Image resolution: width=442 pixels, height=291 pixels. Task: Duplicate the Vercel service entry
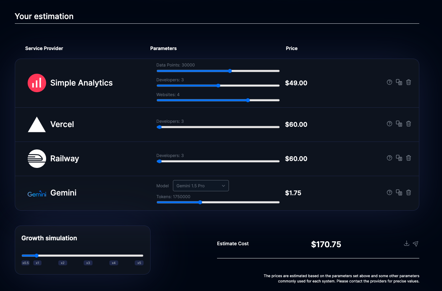click(399, 123)
